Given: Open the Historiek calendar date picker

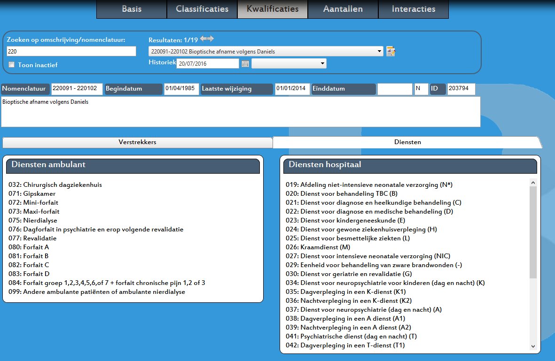Looking at the screenshot, I should [x=245, y=64].
